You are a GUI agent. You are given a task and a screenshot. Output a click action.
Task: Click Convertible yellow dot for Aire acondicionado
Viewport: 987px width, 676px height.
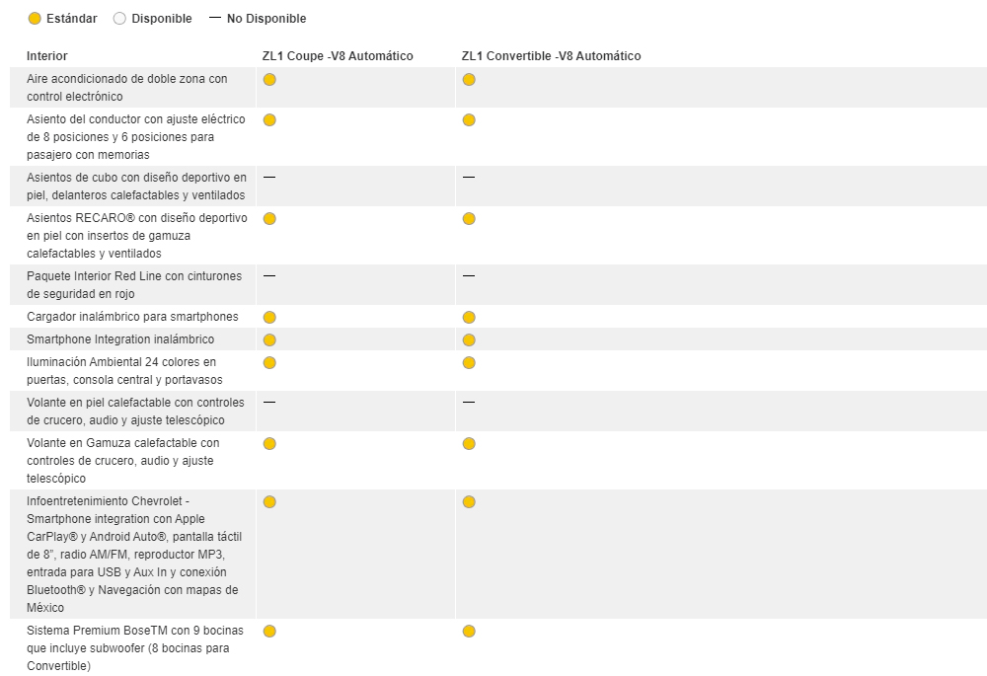[469, 80]
